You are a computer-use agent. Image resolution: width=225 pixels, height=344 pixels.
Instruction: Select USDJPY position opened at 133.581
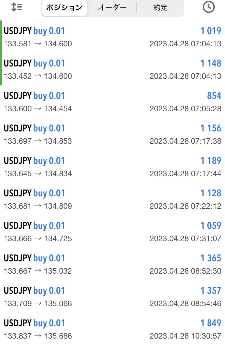pyautogui.click(x=112, y=37)
